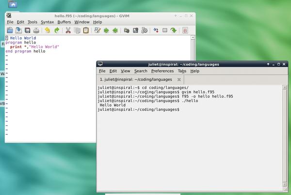
Task: Click the Find Next green right arrow
Action: (x=106, y=30)
